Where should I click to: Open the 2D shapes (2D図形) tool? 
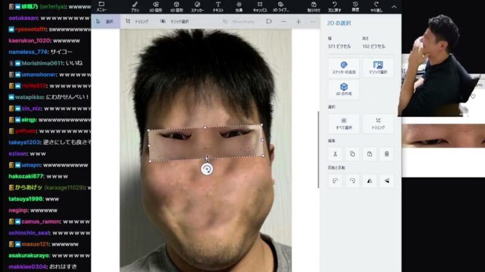pyautogui.click(x=156, y=7)
